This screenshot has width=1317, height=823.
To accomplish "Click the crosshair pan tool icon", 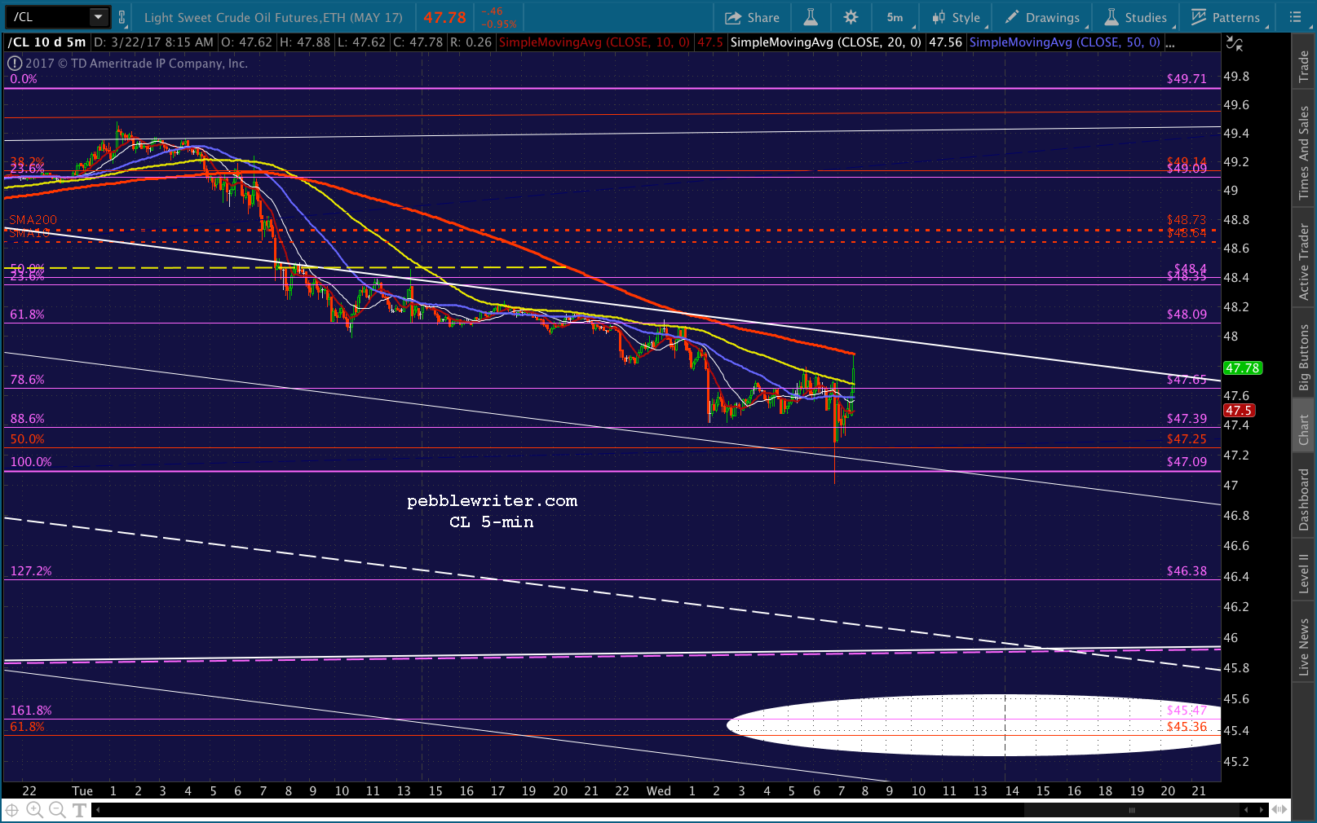I will [12, 810].
